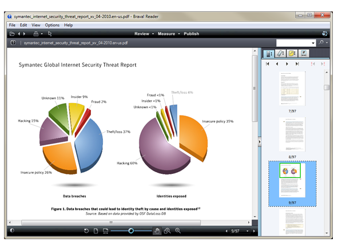Viewport: 338px width, 242px height.
Task: Select the zoom window tool
Action: 168,231
